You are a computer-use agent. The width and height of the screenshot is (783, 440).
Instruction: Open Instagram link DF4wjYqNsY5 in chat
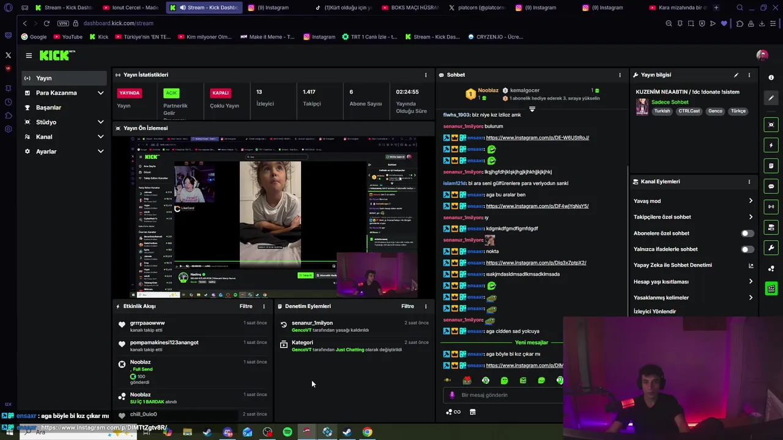[x=537, y=206]
